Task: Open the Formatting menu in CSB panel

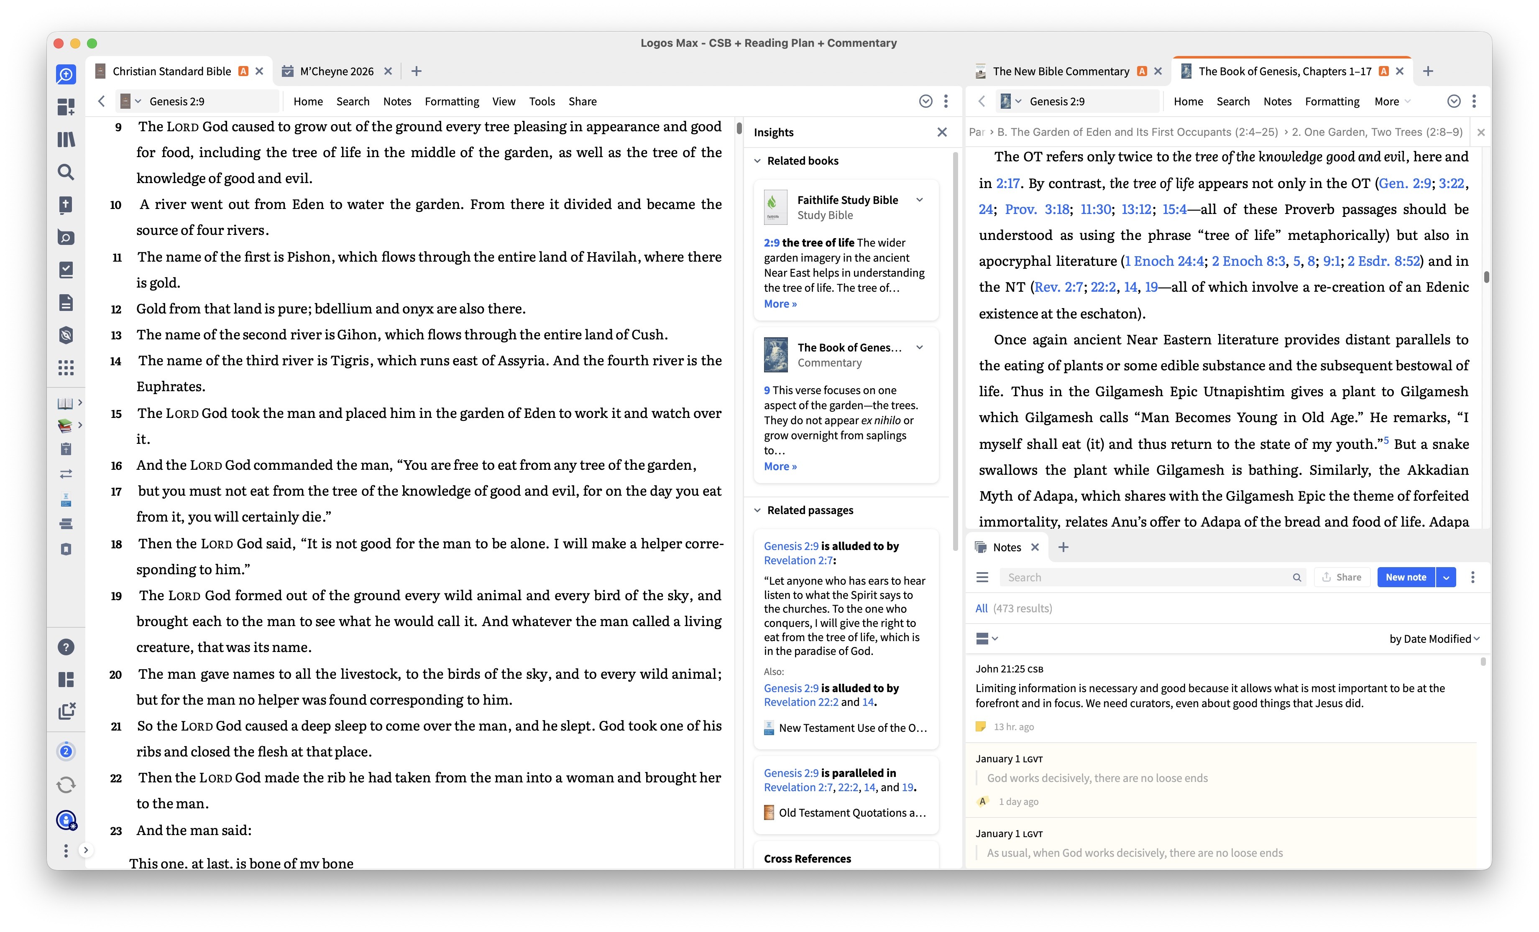Action: pyautogui.click(x=452, y=101)
